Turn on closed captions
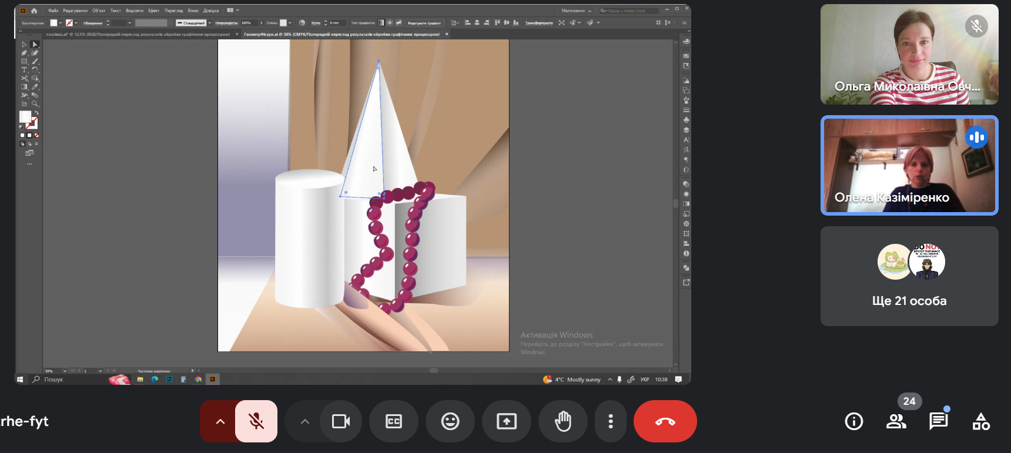 [393, 421]
